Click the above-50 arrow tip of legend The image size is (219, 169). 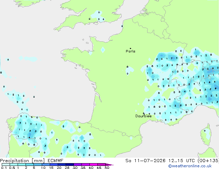(x=109, y=165)
